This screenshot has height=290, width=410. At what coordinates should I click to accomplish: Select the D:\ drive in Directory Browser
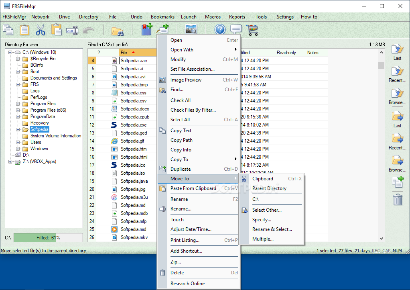pos(26,155)
